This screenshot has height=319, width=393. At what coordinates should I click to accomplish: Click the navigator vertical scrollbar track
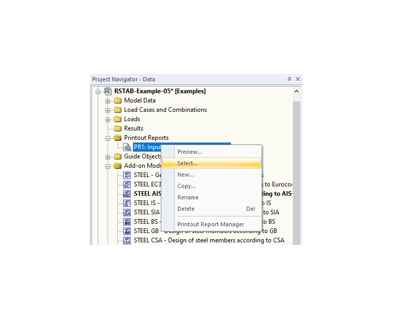click(x=296, y=173)
